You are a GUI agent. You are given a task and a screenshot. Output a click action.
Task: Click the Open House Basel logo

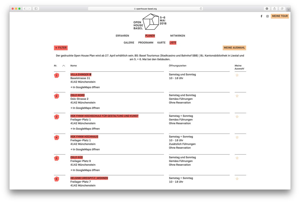pyautogui.click(x=150, y=22)
